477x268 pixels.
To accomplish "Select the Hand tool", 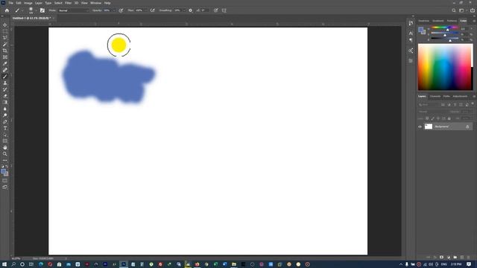I will coord(5,147).
